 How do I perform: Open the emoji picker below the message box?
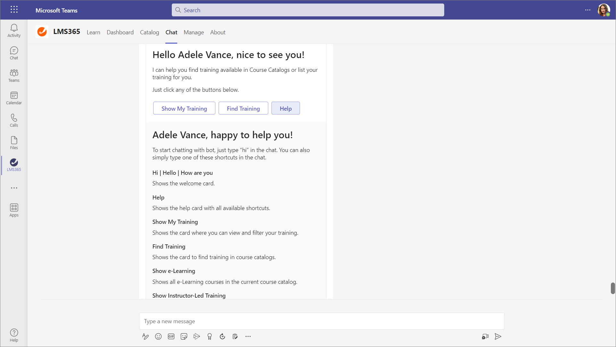[x=158, y=336]
